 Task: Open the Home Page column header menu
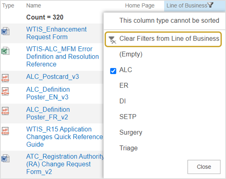click(140, 5)
